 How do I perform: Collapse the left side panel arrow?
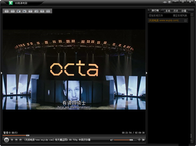pyautogui.click(x=1, y=73)
